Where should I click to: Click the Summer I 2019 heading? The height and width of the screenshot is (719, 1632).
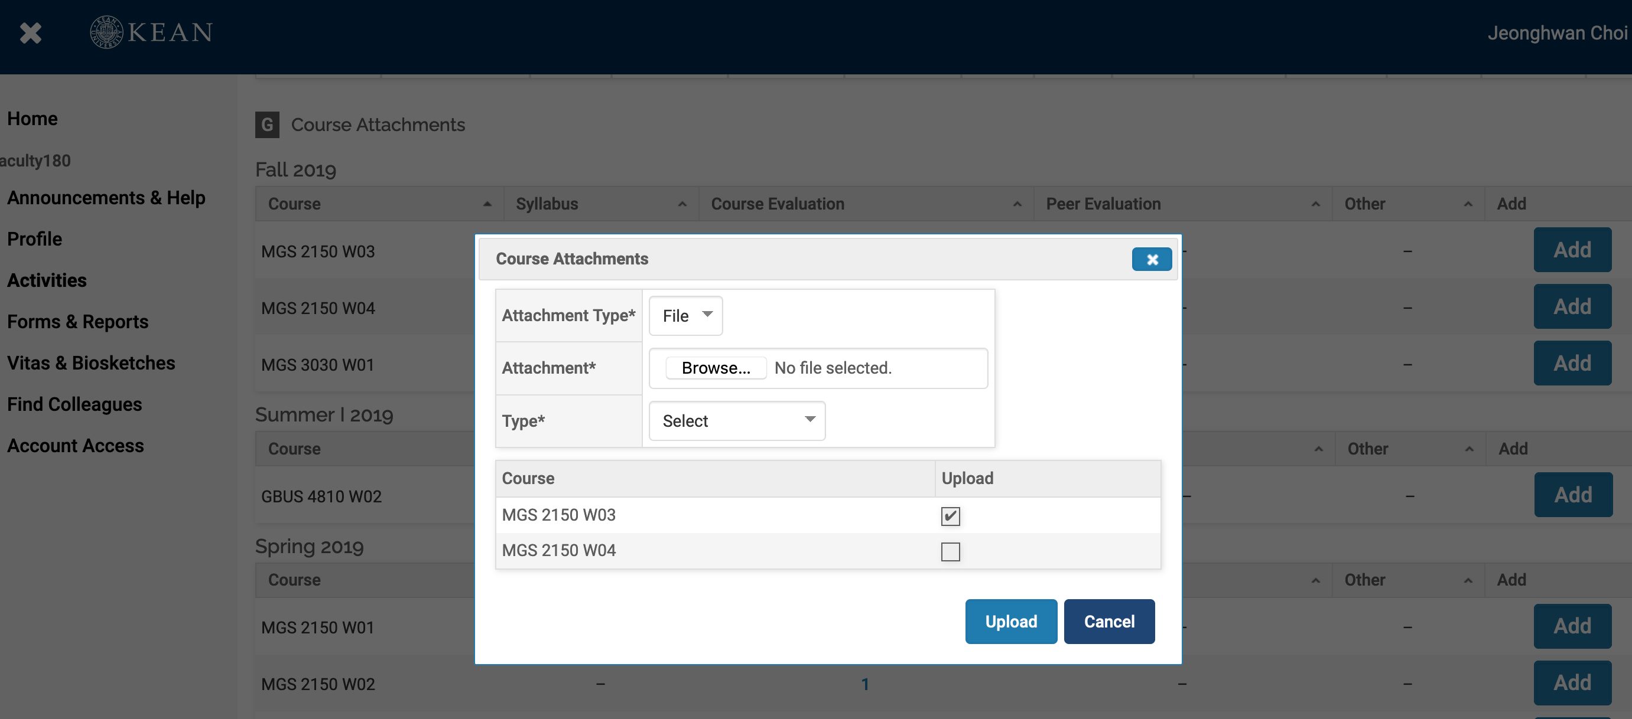coord(324,414)
